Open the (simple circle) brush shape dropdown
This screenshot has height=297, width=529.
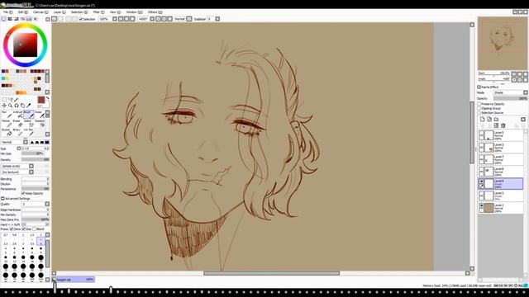[x=17, y=166]
